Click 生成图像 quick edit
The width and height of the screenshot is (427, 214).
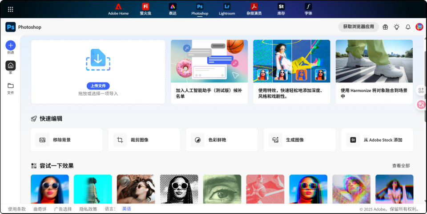coord(299,140)
